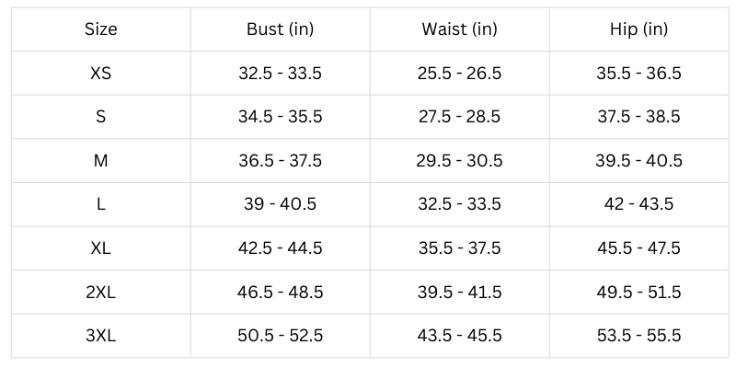
Task: Click the Waist (in) column header
Action: pyautogui.click(x=459, y=29)
